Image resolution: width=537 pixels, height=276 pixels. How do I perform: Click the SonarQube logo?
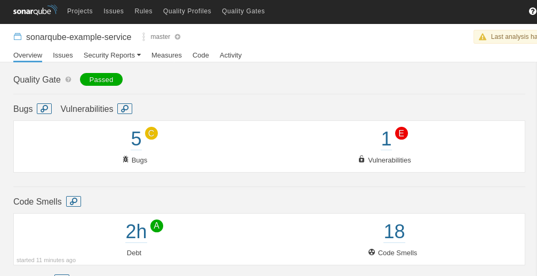[x=35, y=10]
